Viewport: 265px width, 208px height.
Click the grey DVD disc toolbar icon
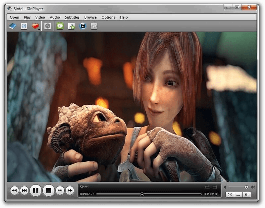(x=48, y=26)
